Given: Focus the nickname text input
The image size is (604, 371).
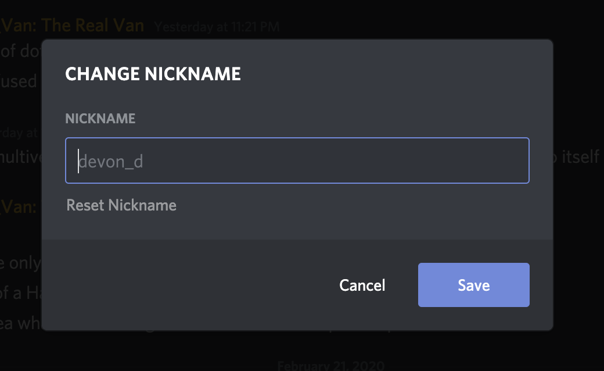Looking at the screenshot, I should [297, 160].
